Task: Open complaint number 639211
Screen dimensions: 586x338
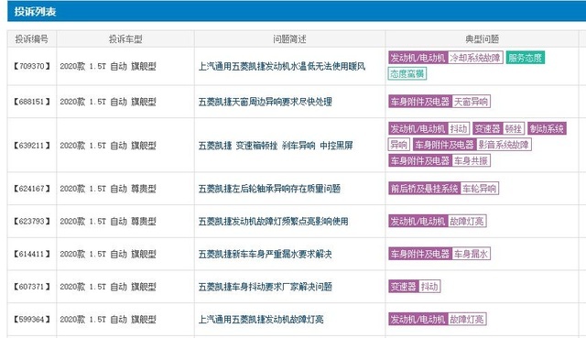Action: [x=32, y=146]
